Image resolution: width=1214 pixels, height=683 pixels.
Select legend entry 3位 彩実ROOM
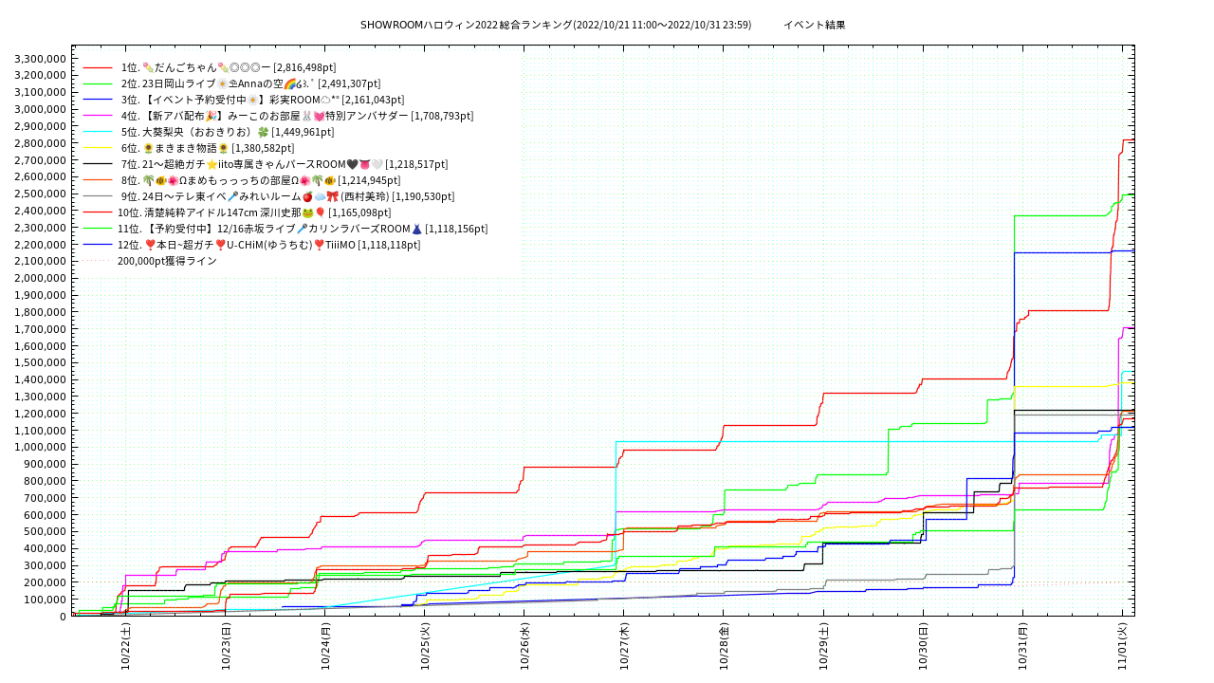coord(263,100)
